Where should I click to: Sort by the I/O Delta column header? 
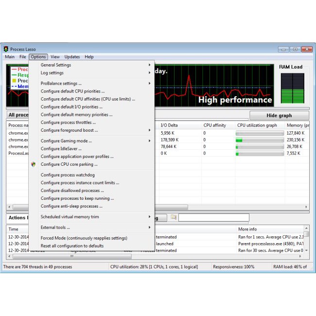point(180,125)
